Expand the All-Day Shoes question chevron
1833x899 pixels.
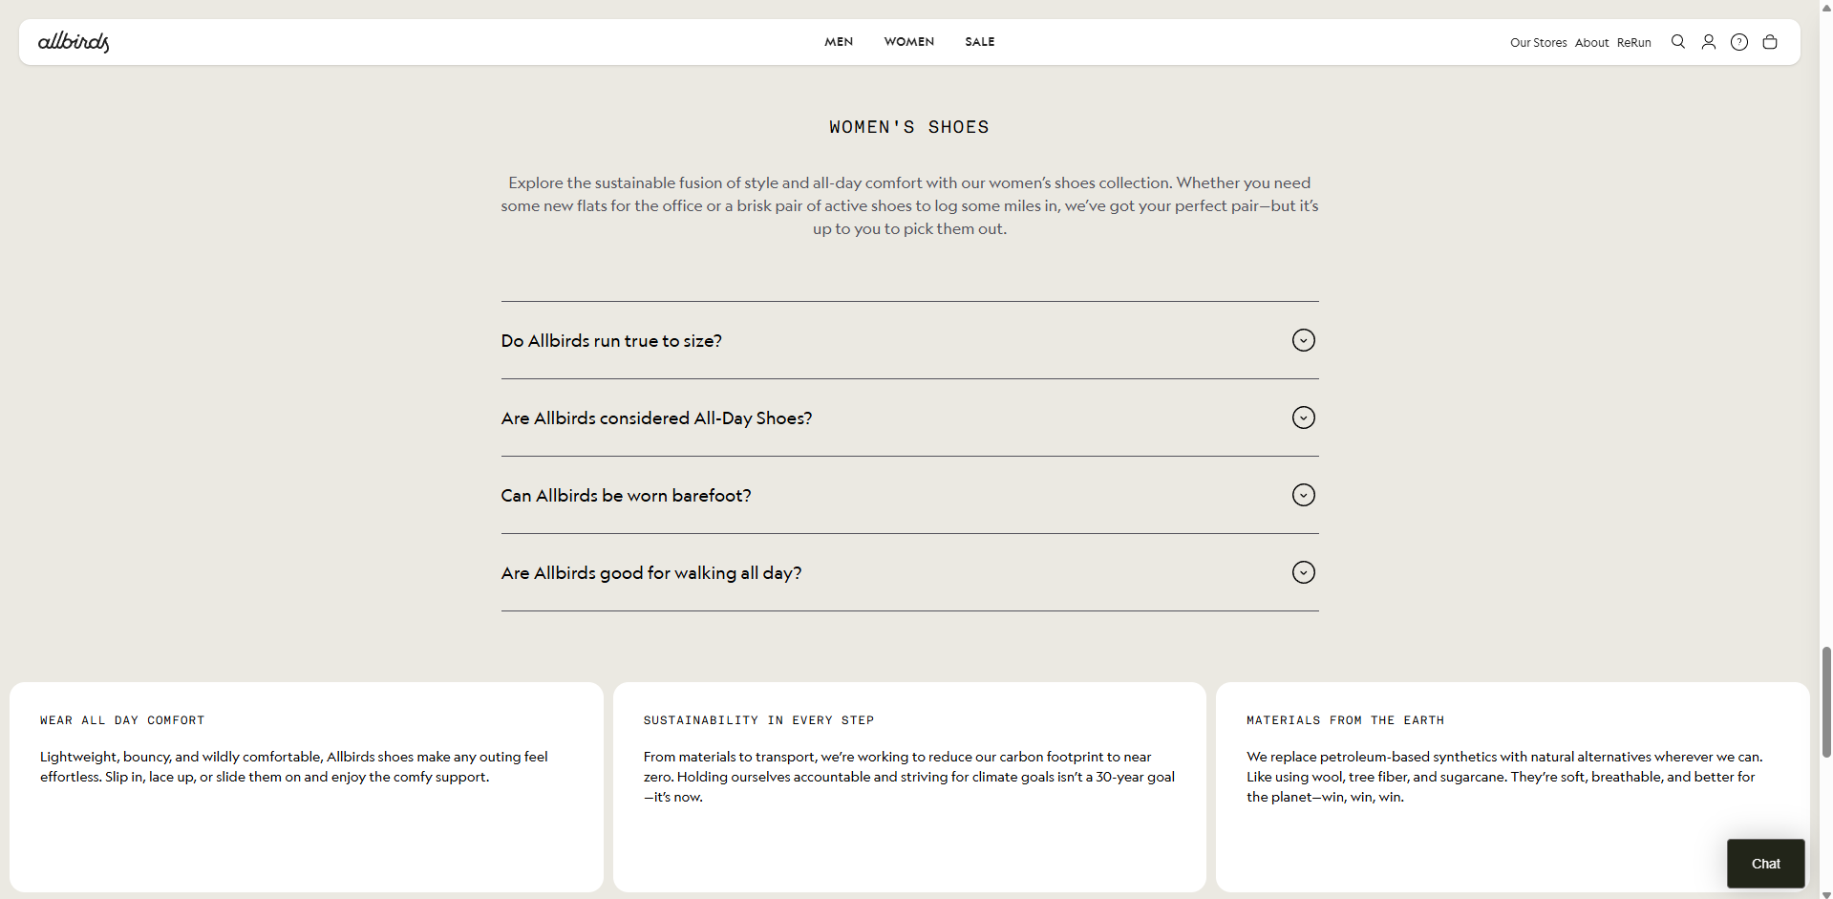pyautogui.click(x=1303, y=417)
